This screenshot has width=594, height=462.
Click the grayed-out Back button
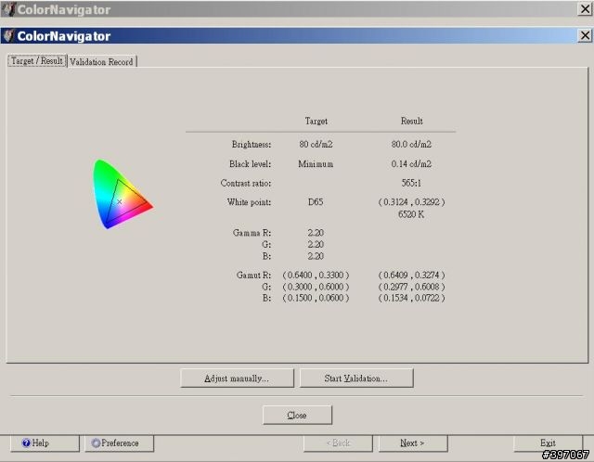[x=338, y=443]
